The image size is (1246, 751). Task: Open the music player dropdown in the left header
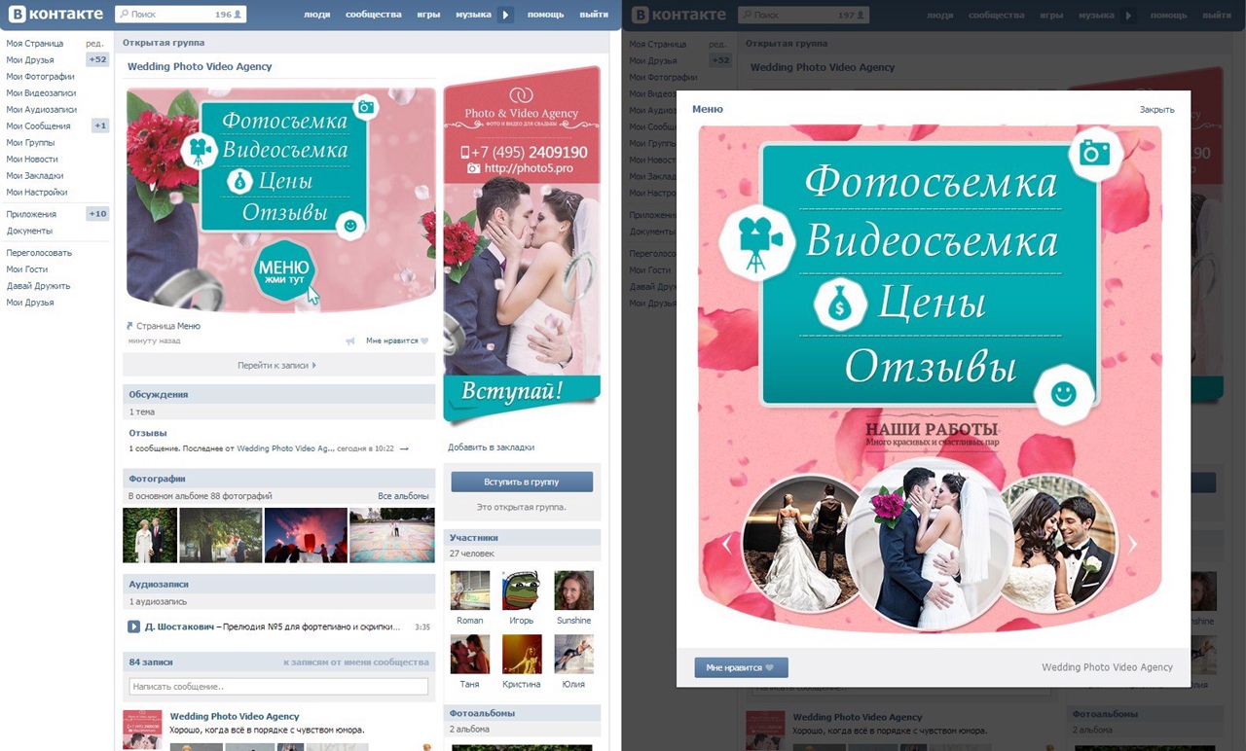(x=505, y=15)
